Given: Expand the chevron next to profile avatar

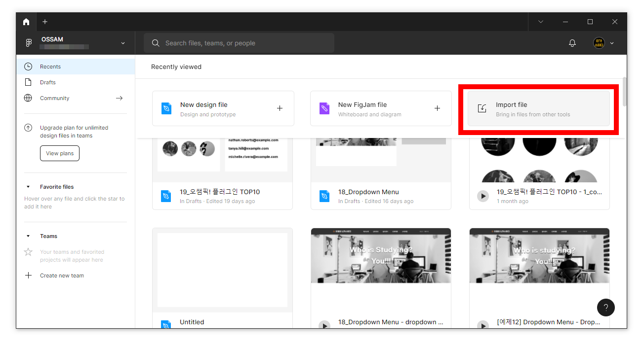Looking at the screenshot, I should tap(612, 43).
